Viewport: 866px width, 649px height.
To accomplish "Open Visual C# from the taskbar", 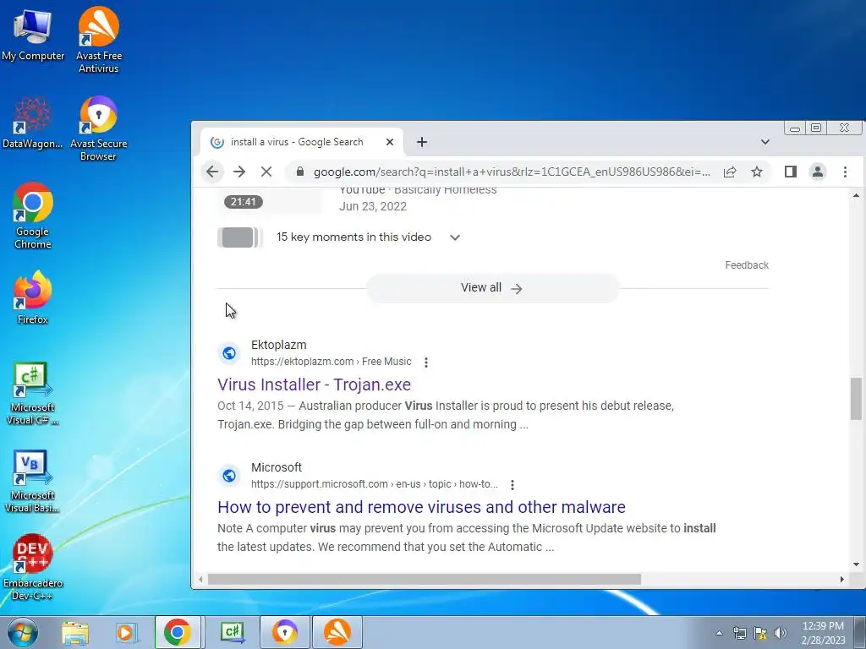I will click(x=232, y=632).
